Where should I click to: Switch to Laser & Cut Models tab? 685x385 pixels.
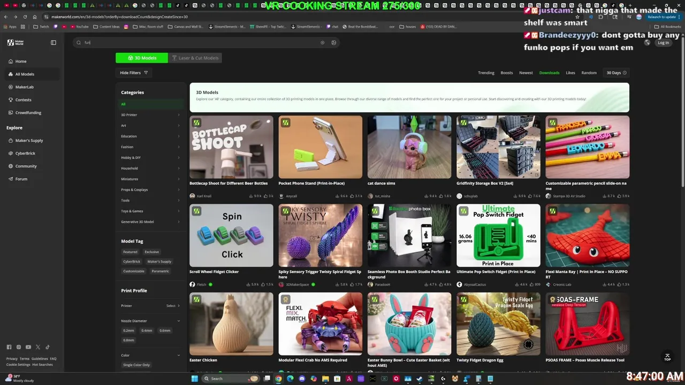pyautogui.click(x=195, y=58)
